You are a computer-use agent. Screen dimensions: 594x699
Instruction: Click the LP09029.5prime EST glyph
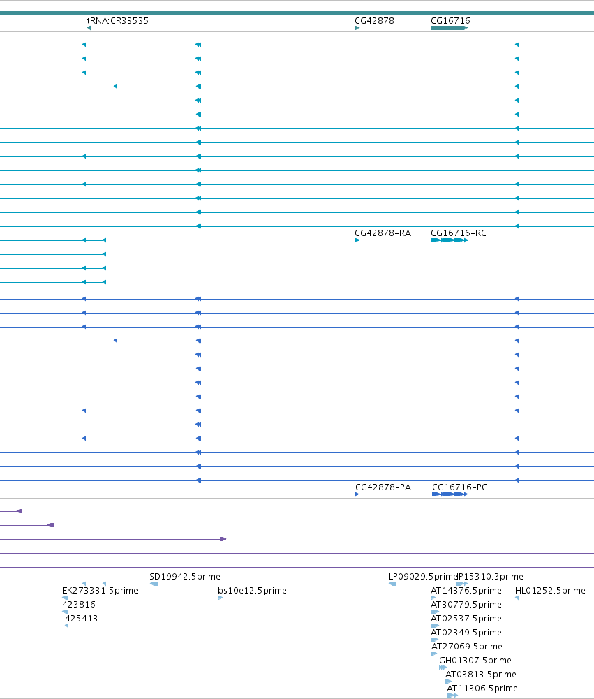392,584
